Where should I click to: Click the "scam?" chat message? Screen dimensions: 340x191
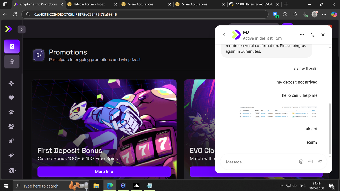tap(312, 142)
